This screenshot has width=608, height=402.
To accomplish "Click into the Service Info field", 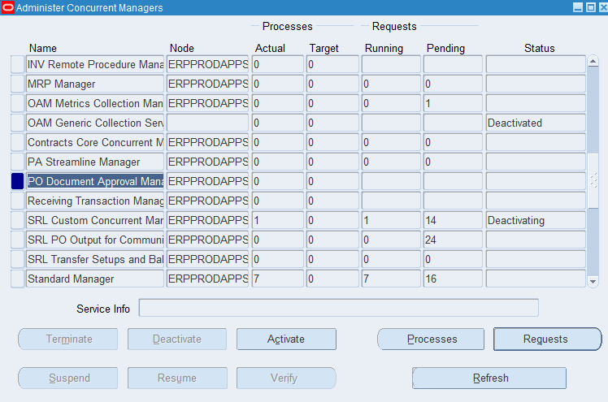I will click(x=338, y=308).
